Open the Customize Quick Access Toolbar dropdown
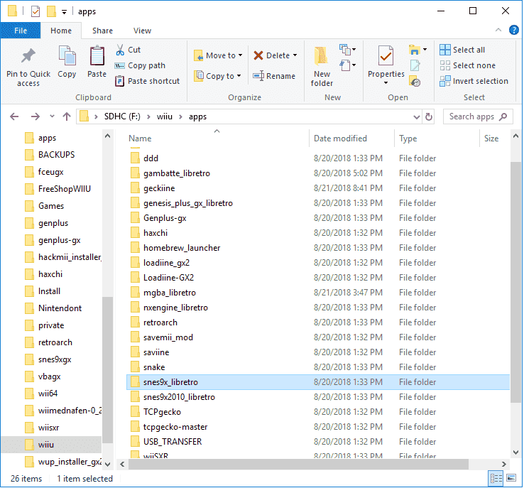The image size is (524, 488). tap(64, 12)
